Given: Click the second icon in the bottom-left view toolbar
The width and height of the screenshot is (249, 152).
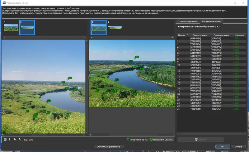Looking at the screenshot, I should [10, 140].
